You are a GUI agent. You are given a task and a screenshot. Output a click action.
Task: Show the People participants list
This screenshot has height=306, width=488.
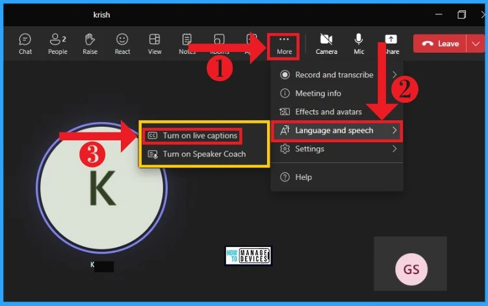click(58, 44)
